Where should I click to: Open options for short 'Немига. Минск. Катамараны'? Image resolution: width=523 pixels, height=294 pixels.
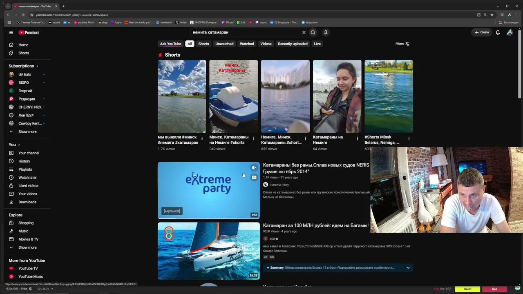point(305,139)
